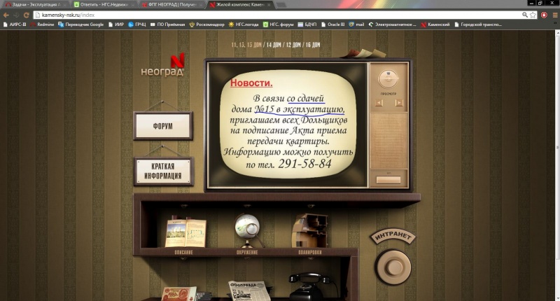Open the Городской транспорт bookmark
The height and width of the screenshot is (301, 560).
point(478,24)
